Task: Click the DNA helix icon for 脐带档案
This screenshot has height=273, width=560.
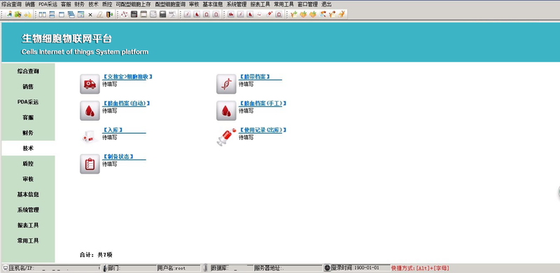Action: click(x=226, y=84)
